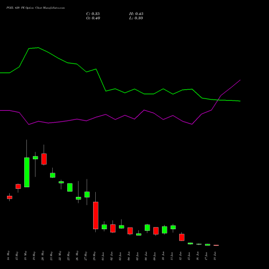Click the 14 May date label
The image size is (269, 269).
click(x=8, y=256)
